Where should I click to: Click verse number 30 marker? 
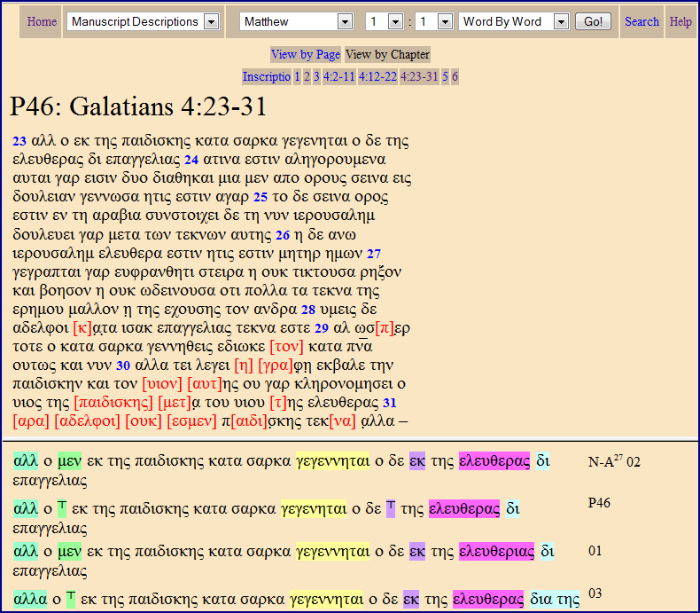pyautogui.click(x=123, y=365)
